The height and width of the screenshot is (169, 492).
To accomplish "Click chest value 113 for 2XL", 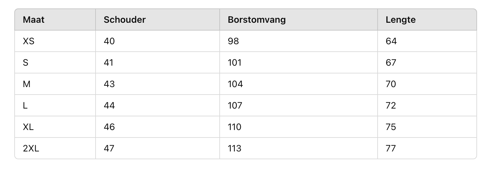I will [x=235, y=149].
